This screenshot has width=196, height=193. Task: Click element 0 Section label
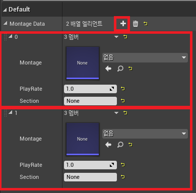tap(29, 101)
